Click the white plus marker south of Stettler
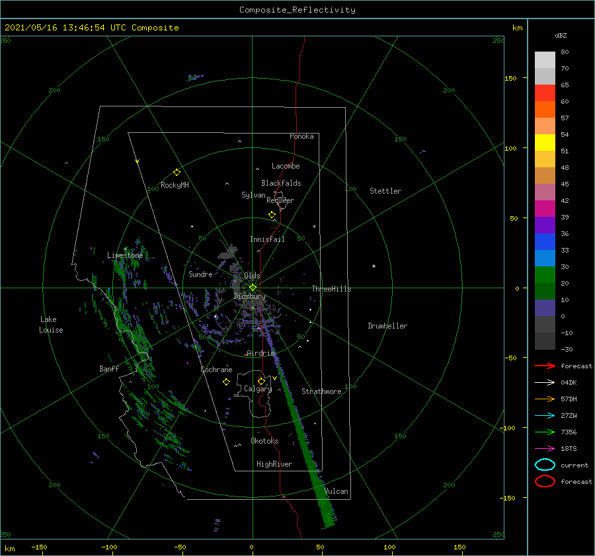Screen dimensions: 595x556 coord(374,266)
